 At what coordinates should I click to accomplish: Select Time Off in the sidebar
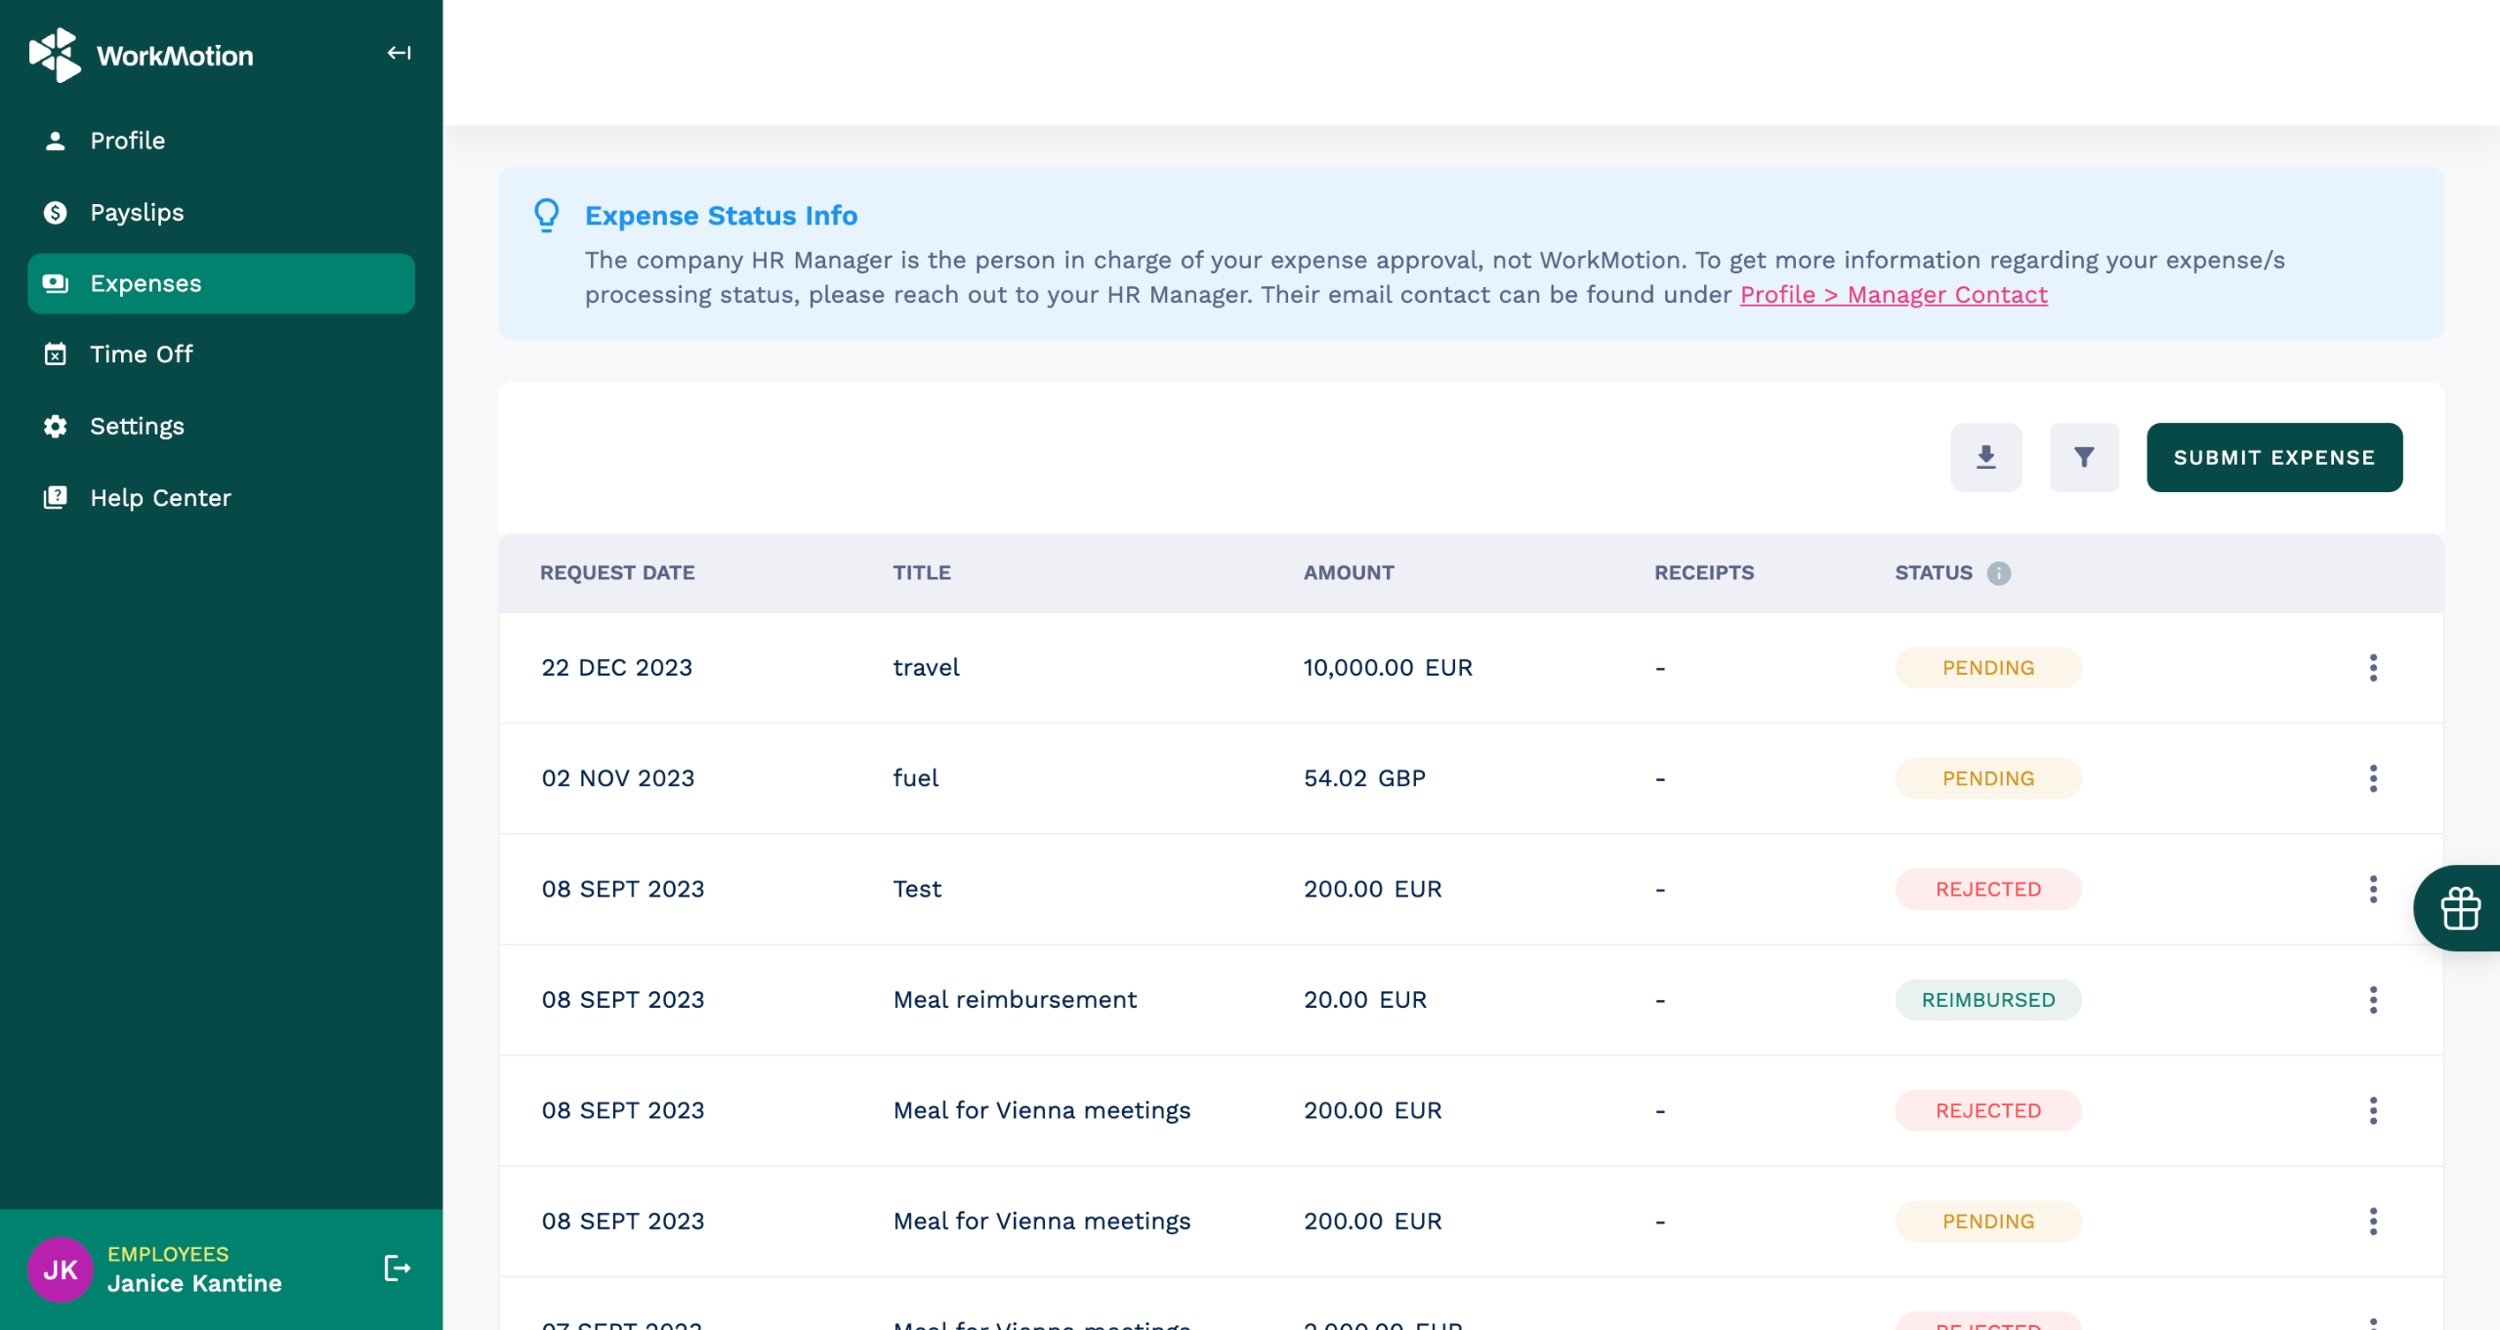(x=141, y=354)
